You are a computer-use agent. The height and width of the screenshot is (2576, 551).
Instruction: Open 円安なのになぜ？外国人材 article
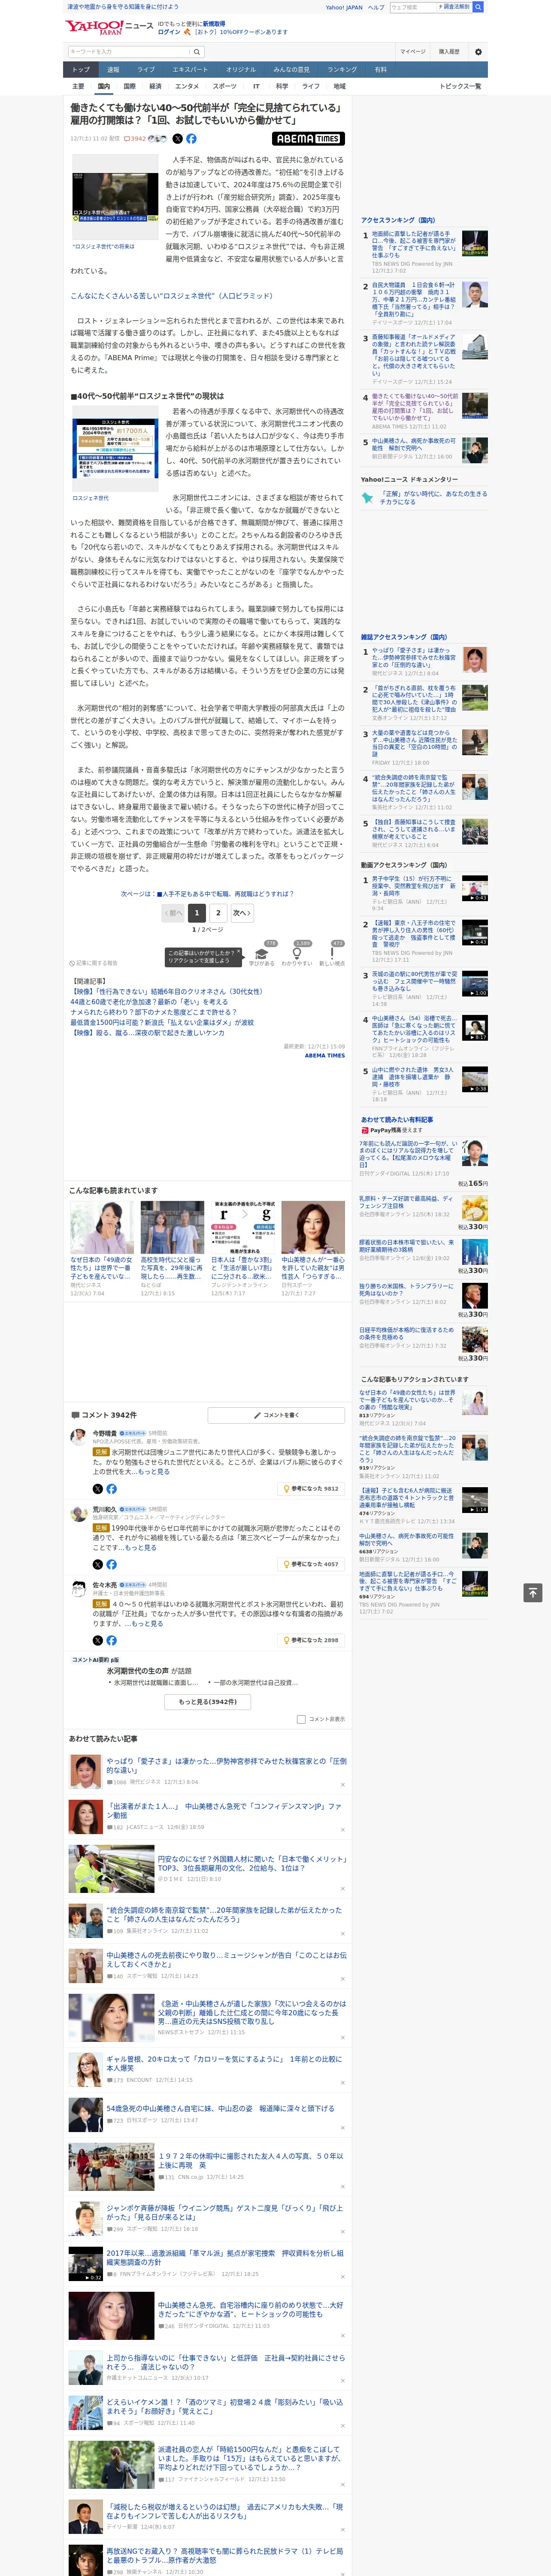click(x=252, y=1864)
